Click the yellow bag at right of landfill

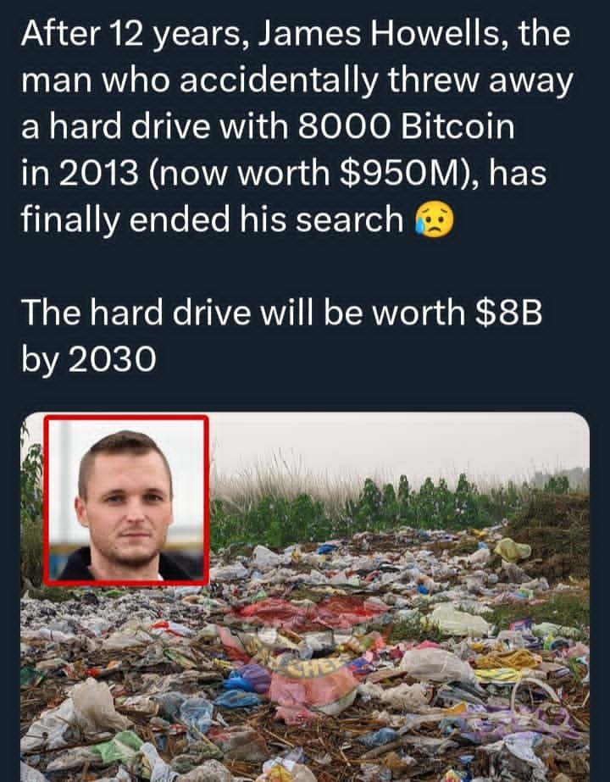tap(512, 549)
